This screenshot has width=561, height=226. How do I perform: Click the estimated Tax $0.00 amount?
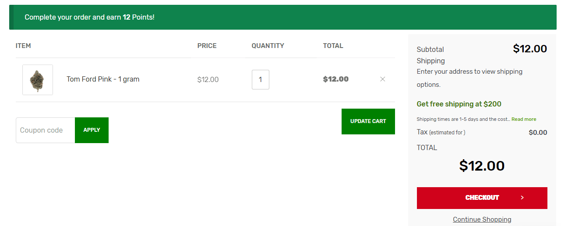click(538, 133)
